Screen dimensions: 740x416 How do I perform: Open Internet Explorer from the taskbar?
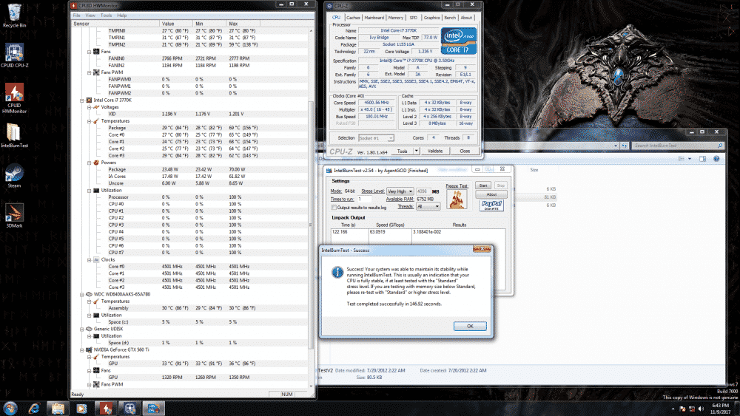click(34, 408)
